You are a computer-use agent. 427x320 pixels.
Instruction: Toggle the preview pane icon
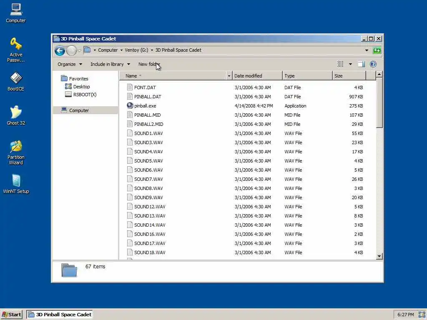coord(362,64)
